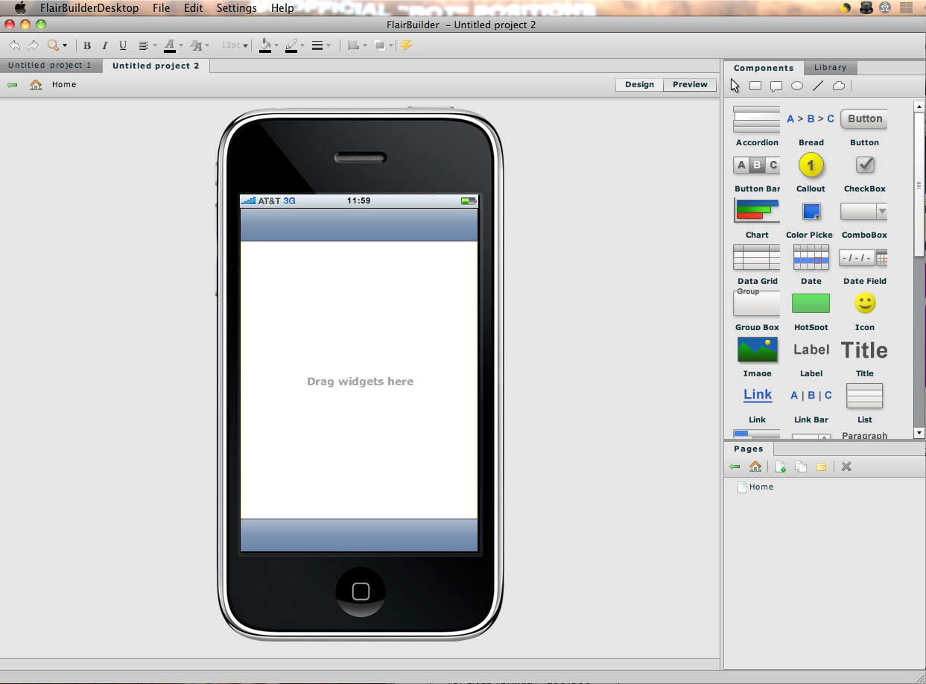Click the Undo arrow in the toolbar
This screenshot has width=926, height=684.
point(15,45)
